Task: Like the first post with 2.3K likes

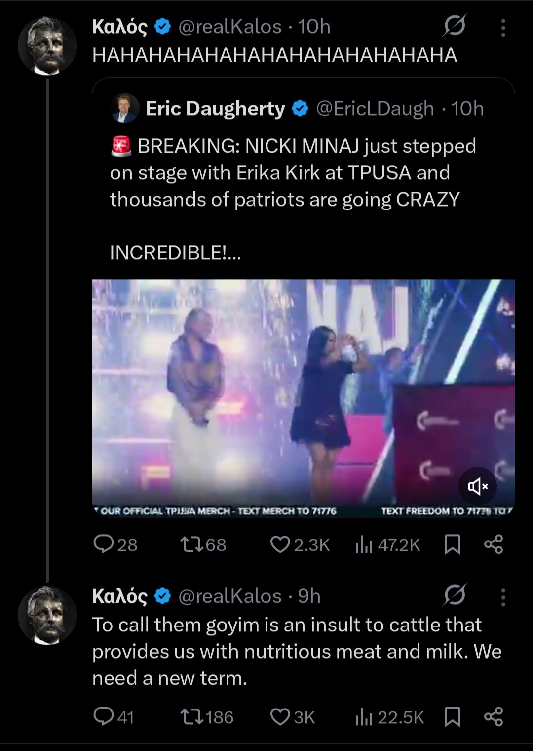Action: (280, 544)
